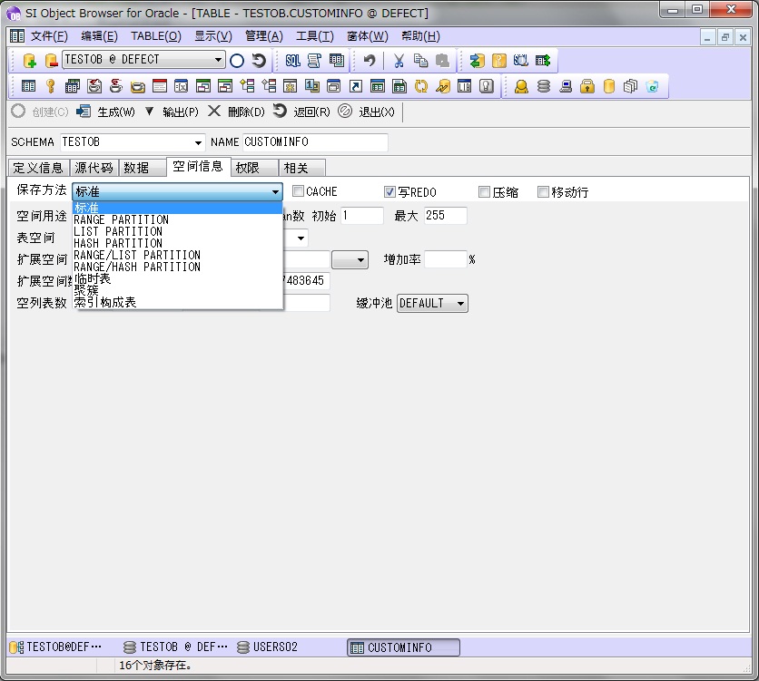Click the 输出(P) button
The height and width of the screenshot is (681, 759).
click(172, 112)
